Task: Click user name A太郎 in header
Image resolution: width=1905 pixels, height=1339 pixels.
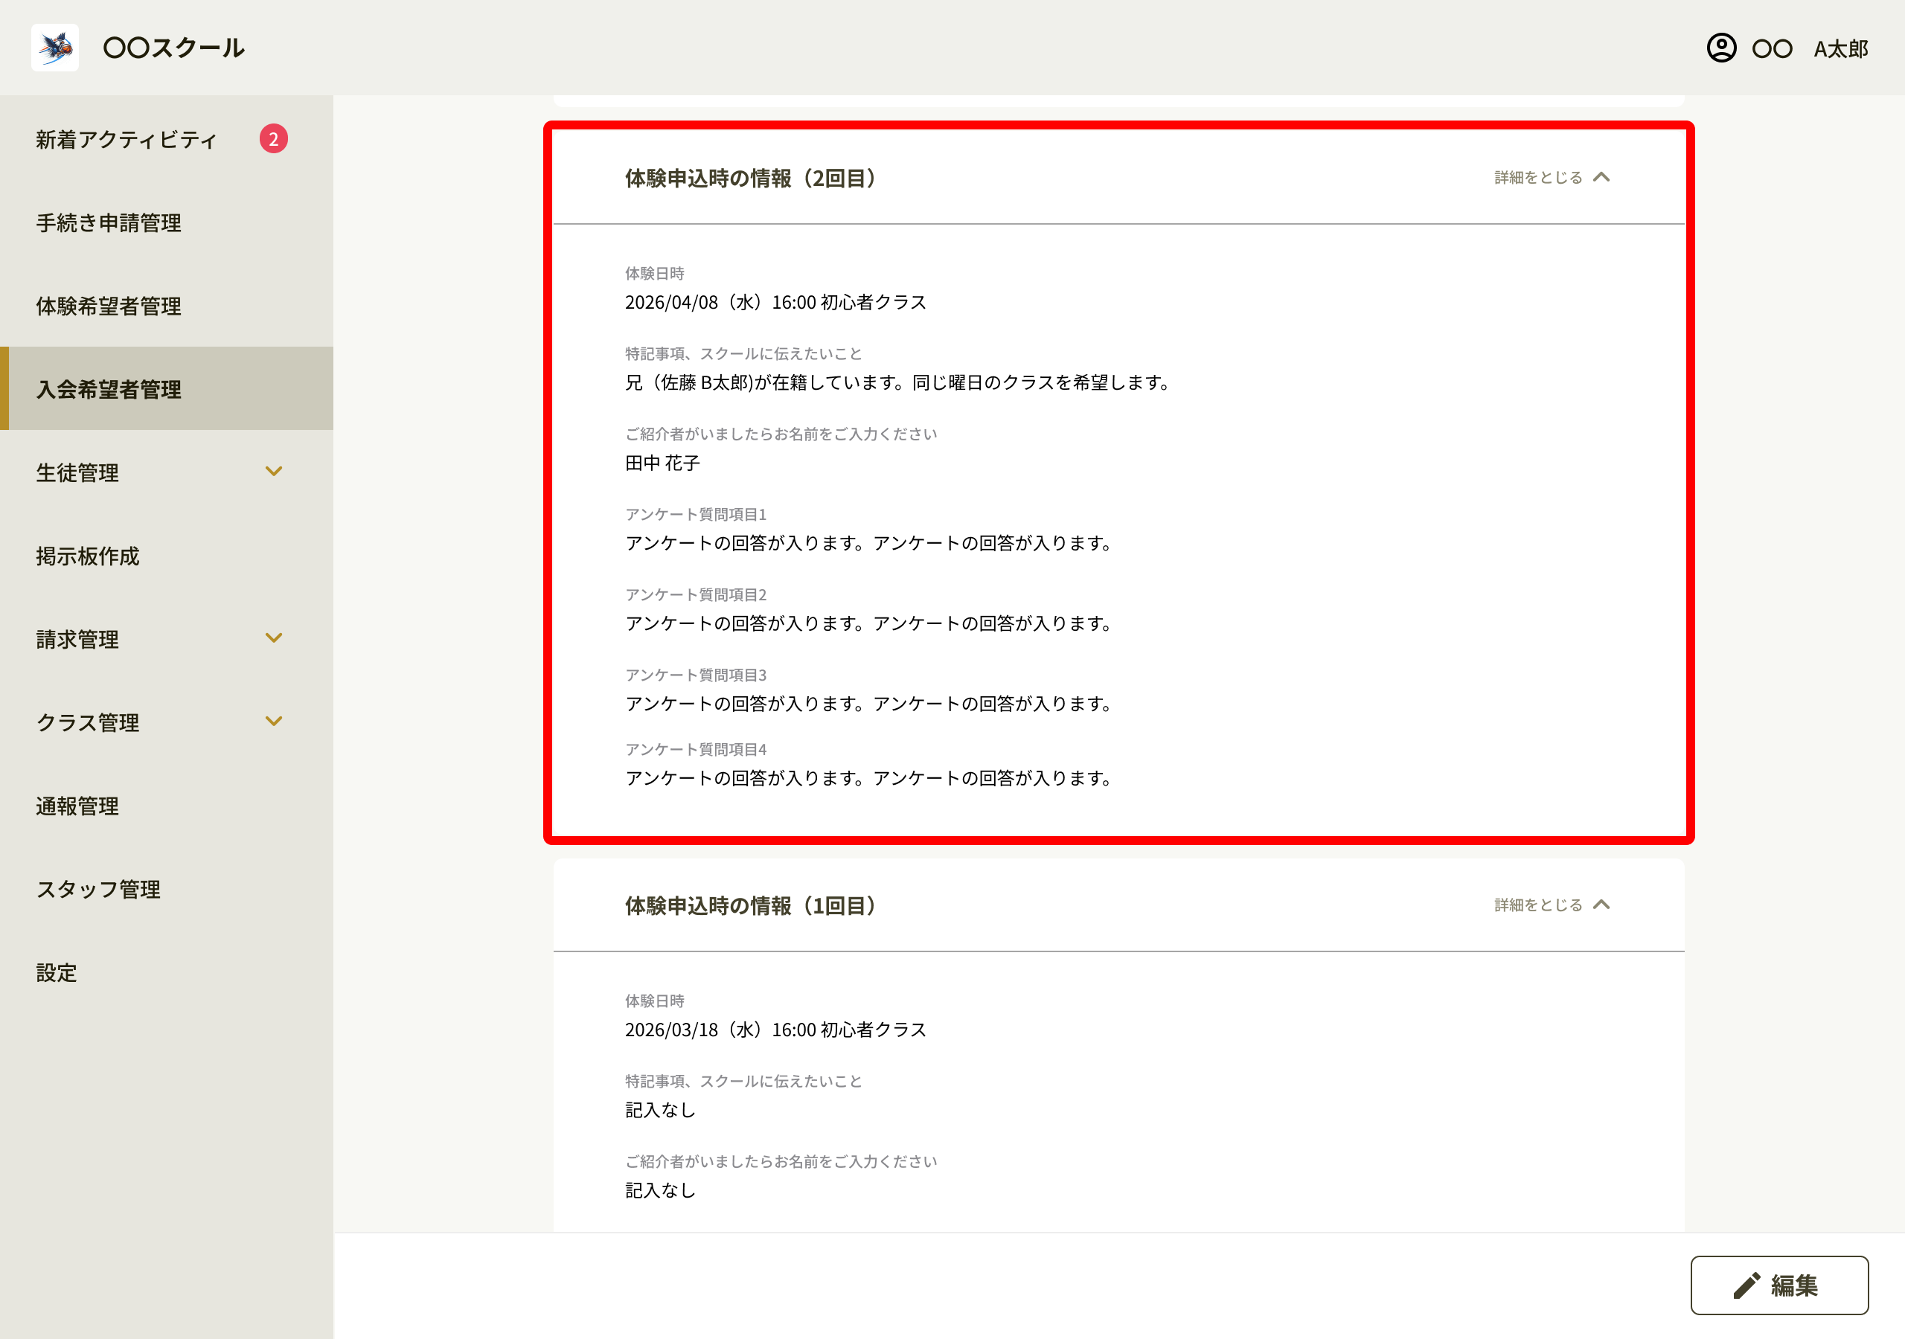Action: tap(1840, 49)
